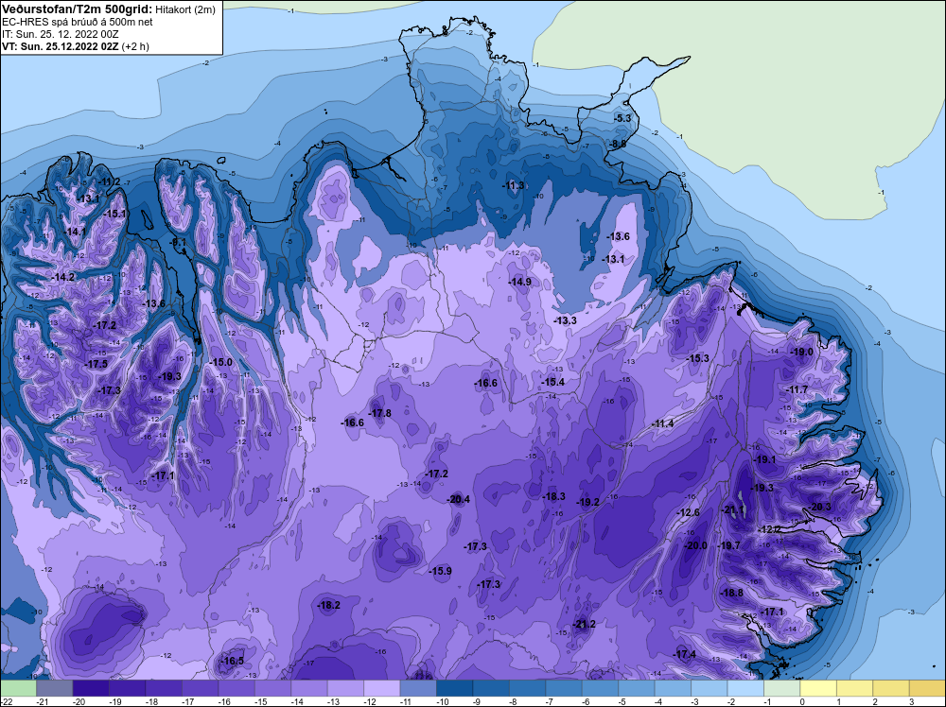946x707 pixels.
Task: Click the -11.3 temperature value
Action: click(514, 185)
